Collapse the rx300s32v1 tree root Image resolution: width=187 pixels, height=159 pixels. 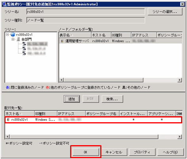(x=8, y=35)
